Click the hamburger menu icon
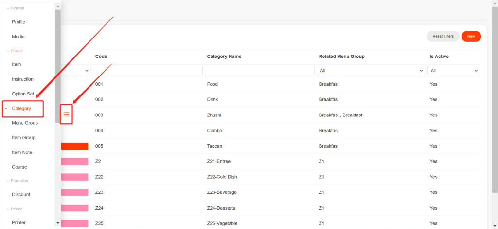 67,114
